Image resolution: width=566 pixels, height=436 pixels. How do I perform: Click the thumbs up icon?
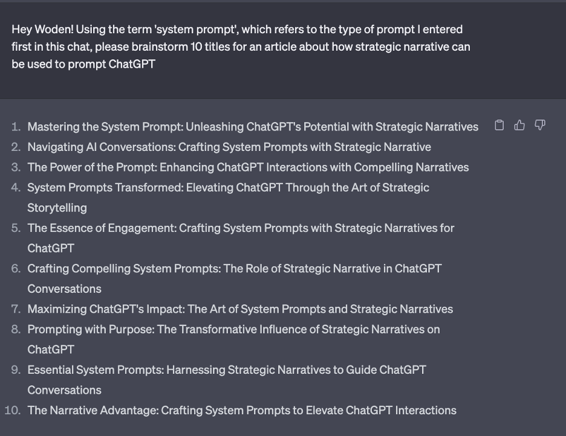pos(519,125)
